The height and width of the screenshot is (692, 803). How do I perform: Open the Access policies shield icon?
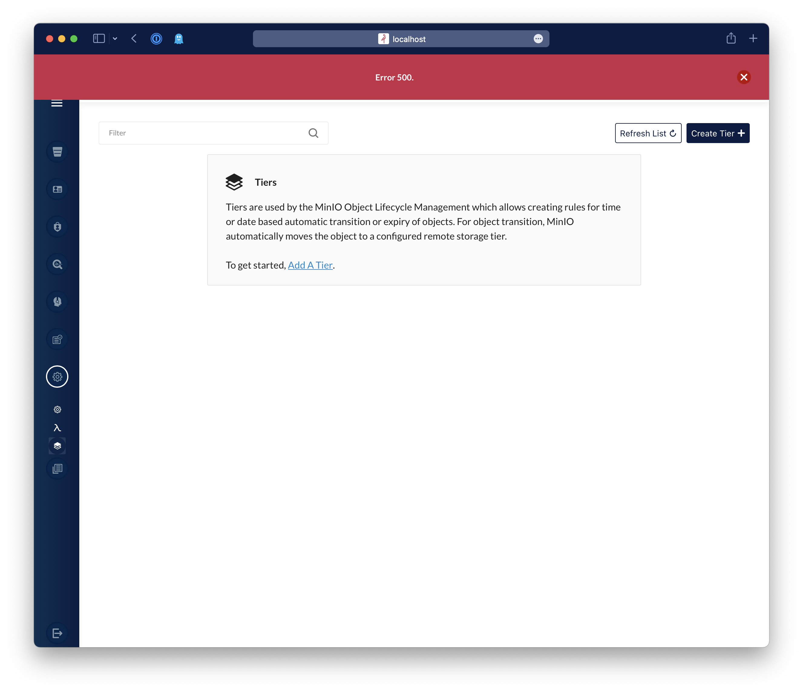pos(57,227)
